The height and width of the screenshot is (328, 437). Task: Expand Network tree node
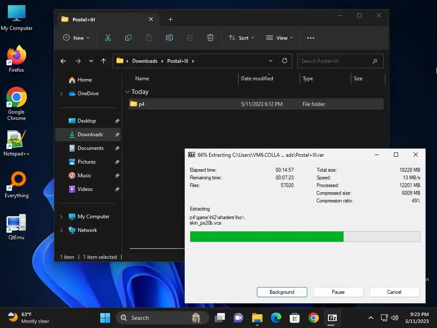click(61, 230)
